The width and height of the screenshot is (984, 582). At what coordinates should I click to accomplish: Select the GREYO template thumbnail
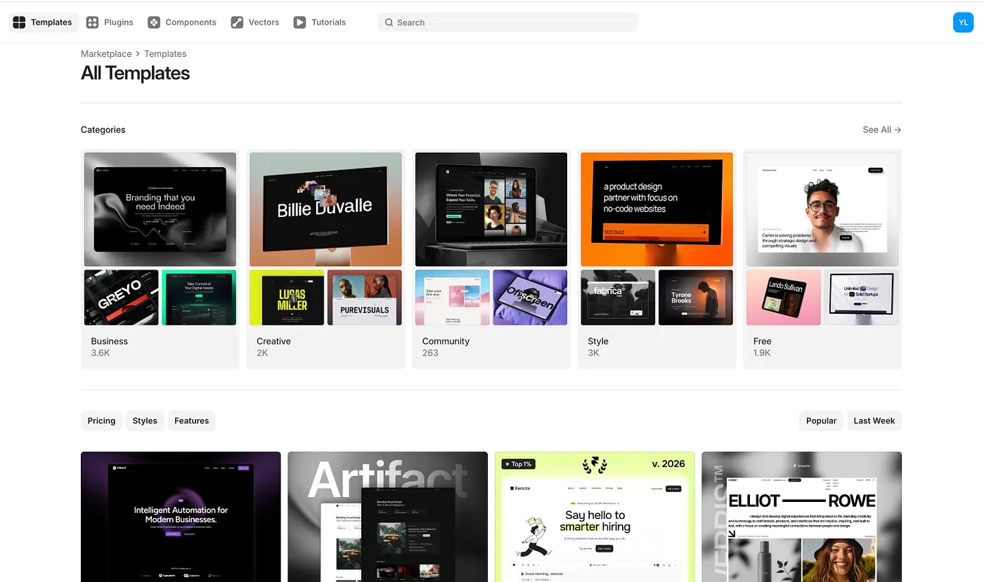[x=121, y=298]
